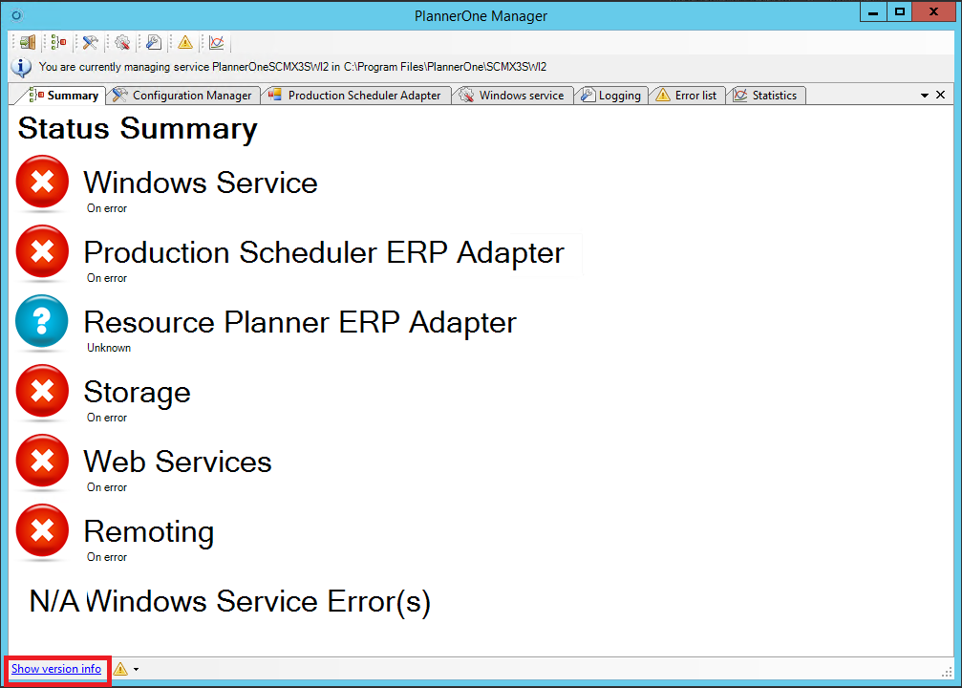The height and width of the screenshot is (688, 962).
Task: Open Summary view from the toolbar tree icon
Action: pos(59,42)
